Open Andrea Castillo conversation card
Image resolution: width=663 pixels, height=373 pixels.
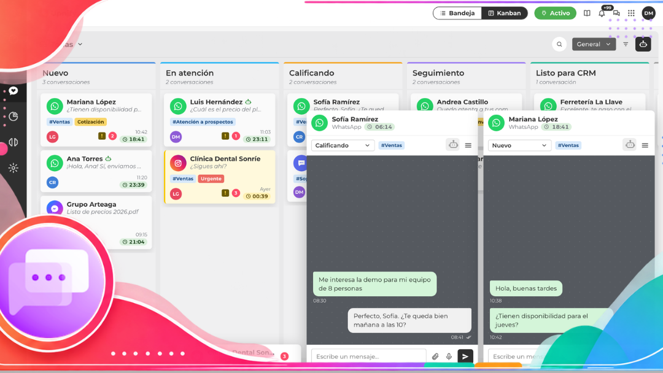(x=467, y=102)
